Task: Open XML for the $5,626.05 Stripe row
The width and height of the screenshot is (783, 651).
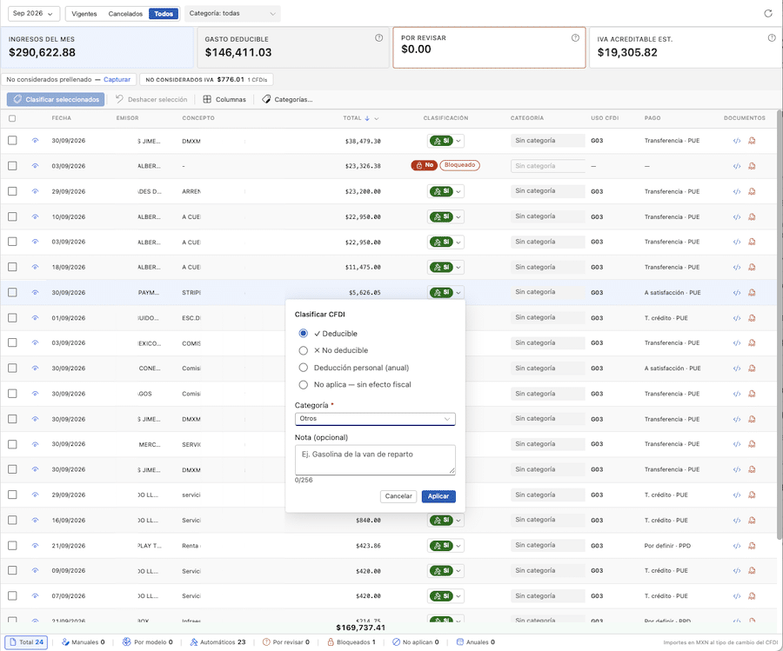Action: tap(737, 293)
